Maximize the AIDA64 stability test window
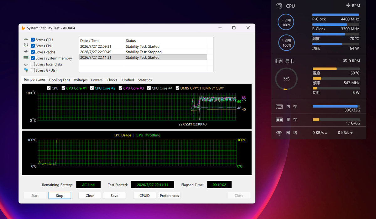Image resolution: width=376 pixels, height=219 pixels. (x=234, y=28)
